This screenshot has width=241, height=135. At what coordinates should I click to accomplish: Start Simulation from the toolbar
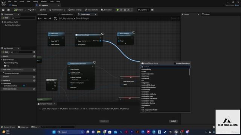point(106,10)
